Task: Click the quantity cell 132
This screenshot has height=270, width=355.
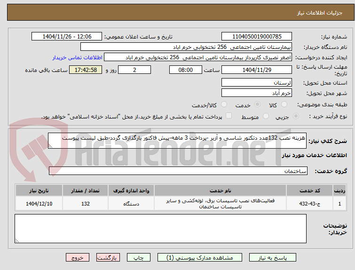Action: [86, 204]
